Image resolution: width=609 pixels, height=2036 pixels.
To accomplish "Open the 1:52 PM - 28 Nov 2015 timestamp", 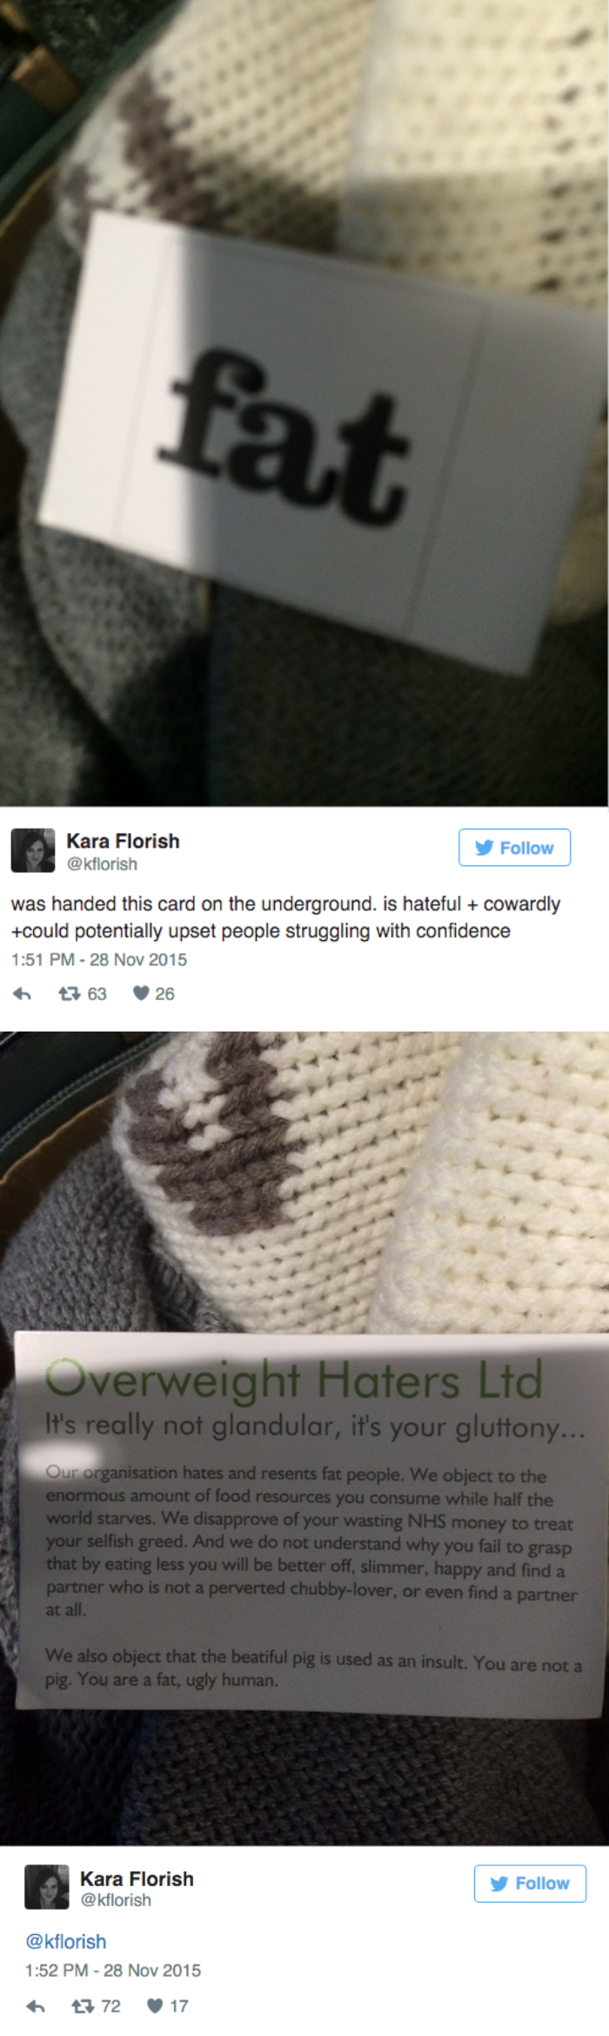I will point(112,1970).
